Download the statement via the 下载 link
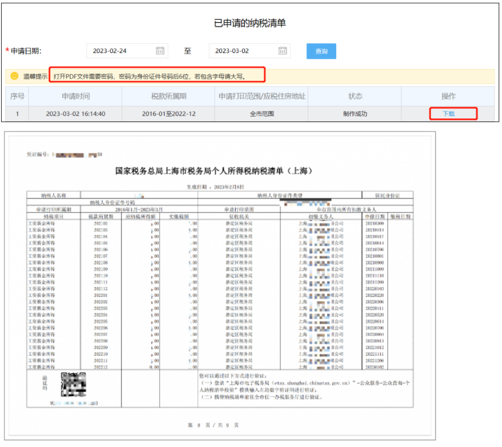Screen dimensions: 502x447 pyautogui.click(x=448, y=114)
